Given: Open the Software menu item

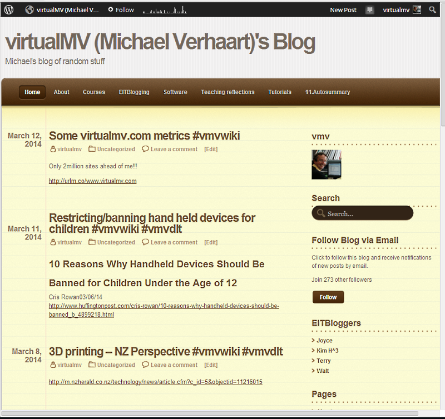Looking at the screenshot, I should tap(175, 92).
